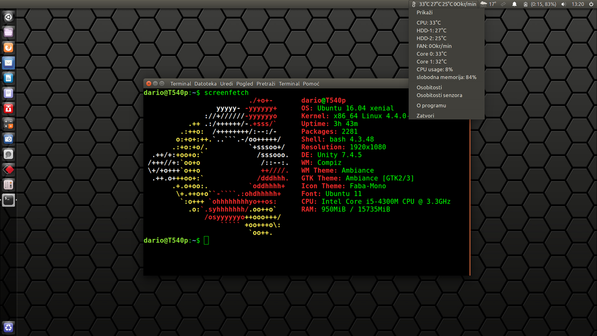Click the network transfer arrows indicator

click(504, 4)
